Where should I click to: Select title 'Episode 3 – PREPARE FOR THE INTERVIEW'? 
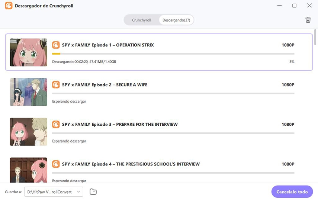135,124
